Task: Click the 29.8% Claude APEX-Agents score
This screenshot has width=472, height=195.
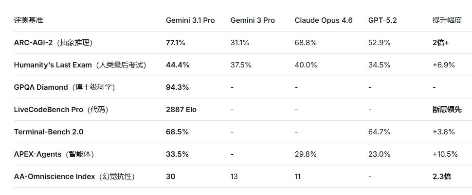Action: pyautogui.click(x=306, y=154)
